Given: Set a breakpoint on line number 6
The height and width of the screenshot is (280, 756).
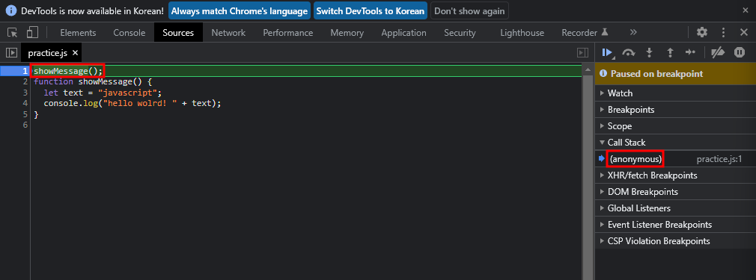Looking at the screenshot, I should pos(25,125).
